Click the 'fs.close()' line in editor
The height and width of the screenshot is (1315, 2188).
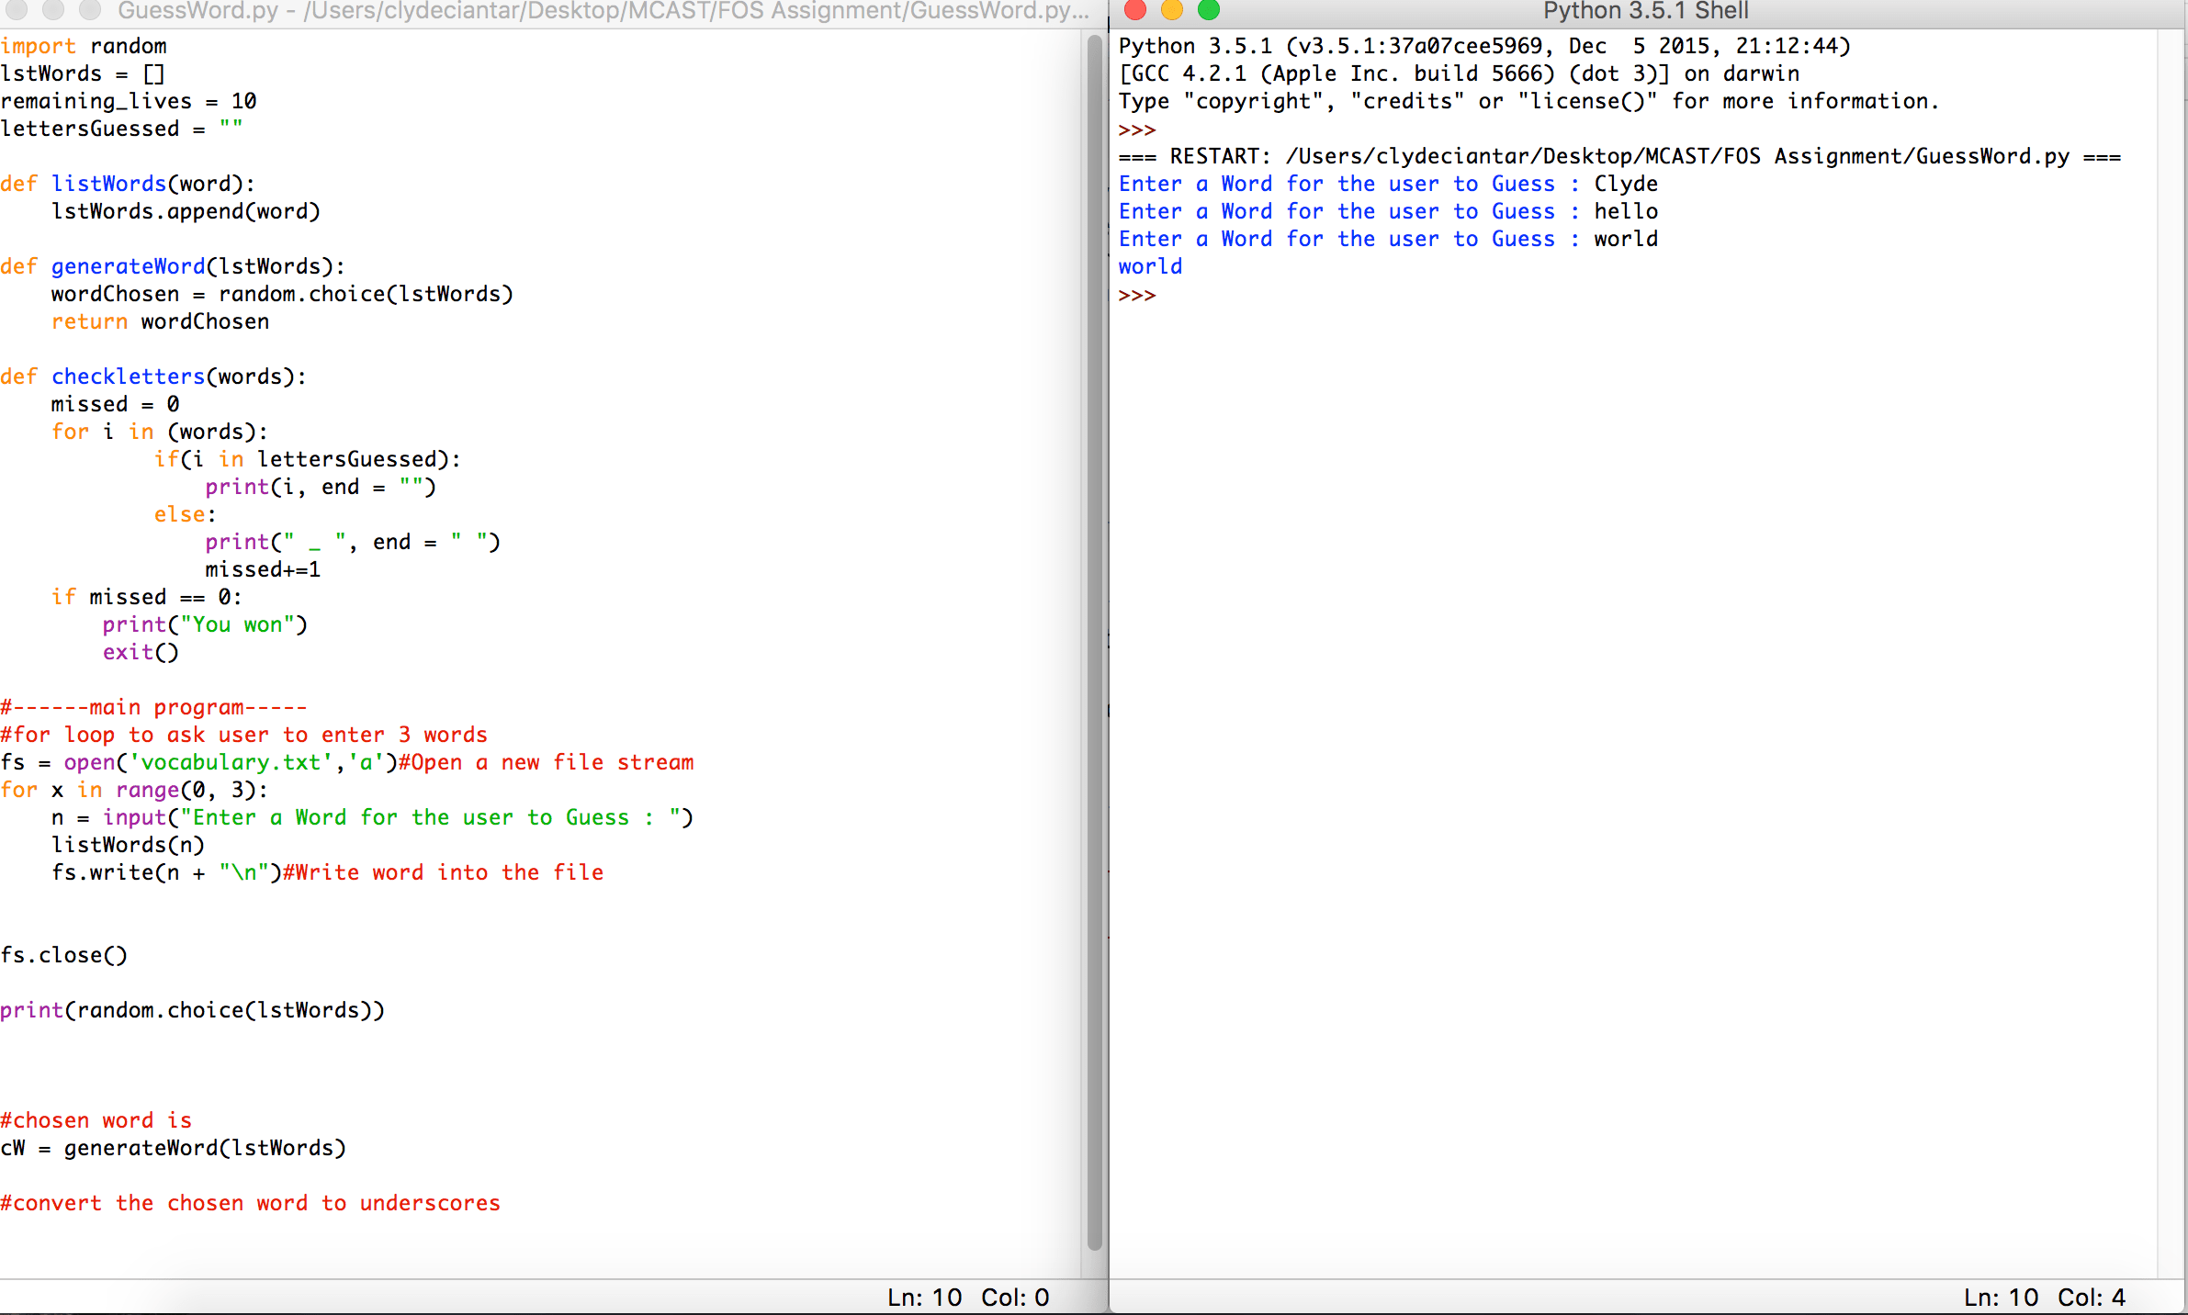(x=64, y=955)
